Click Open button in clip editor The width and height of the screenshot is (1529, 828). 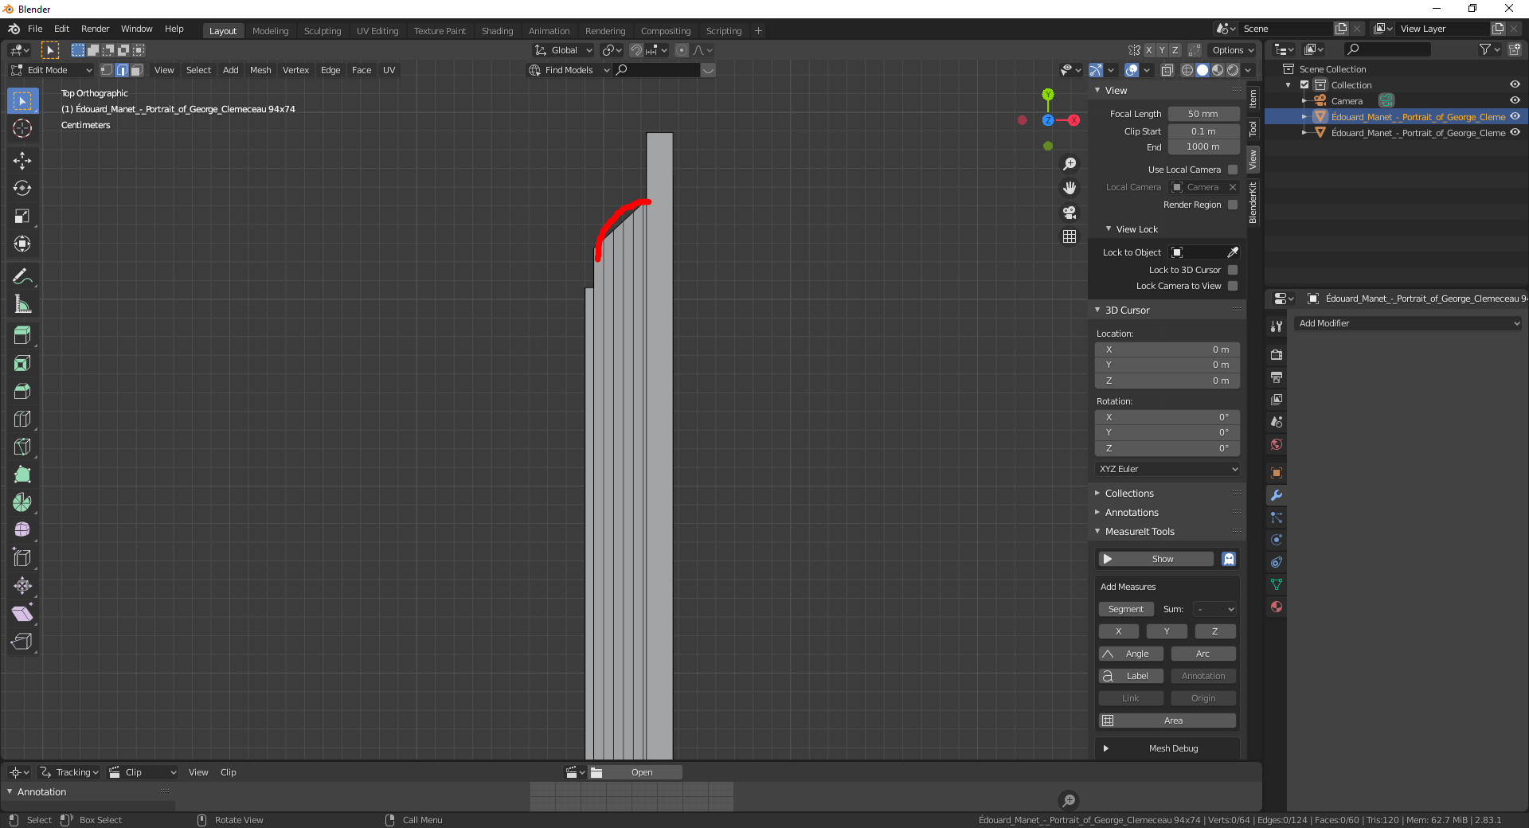(x=635, y=772)
